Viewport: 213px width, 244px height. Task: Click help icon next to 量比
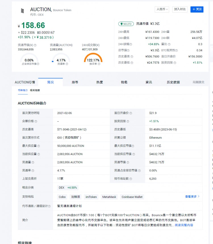(x=169, y=44)
